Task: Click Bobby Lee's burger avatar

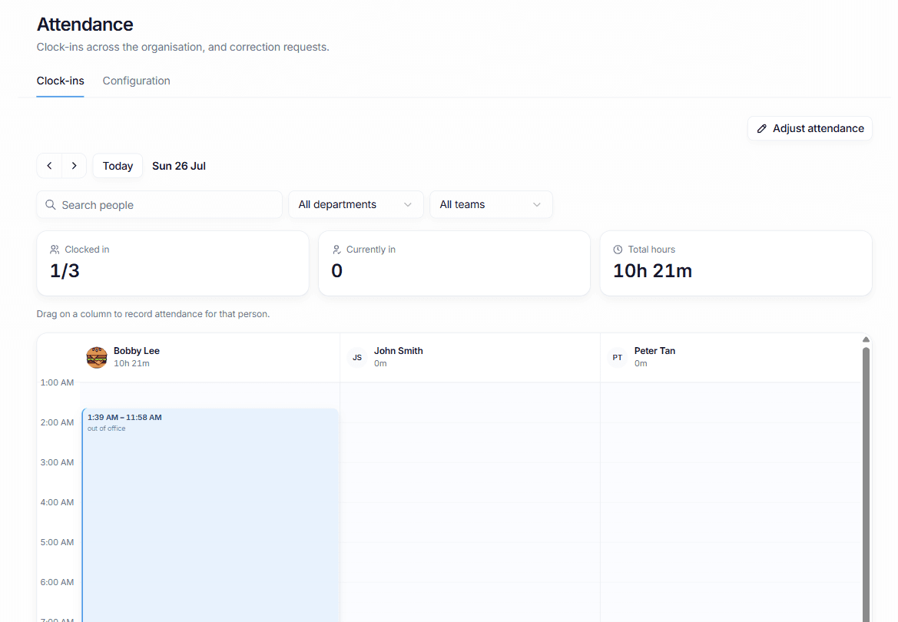Action: click(x=97, y=357)
